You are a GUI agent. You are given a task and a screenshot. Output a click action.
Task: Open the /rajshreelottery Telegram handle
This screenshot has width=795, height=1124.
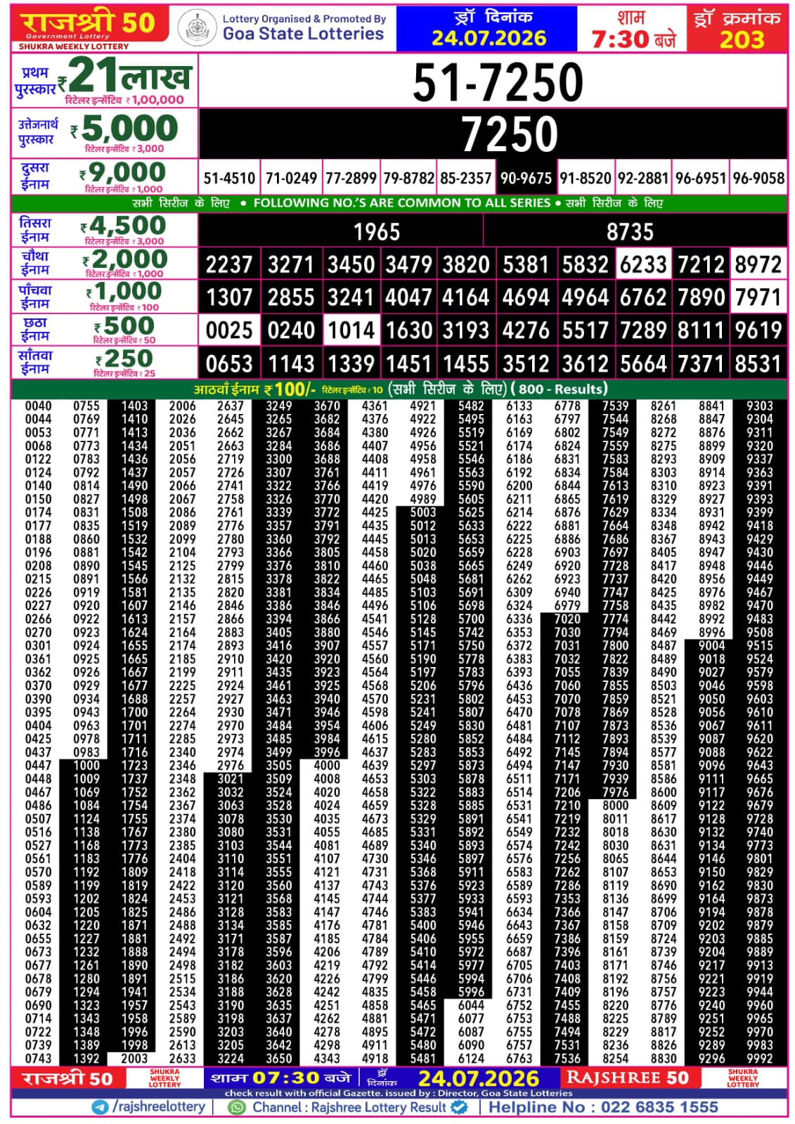point(159,1107)
